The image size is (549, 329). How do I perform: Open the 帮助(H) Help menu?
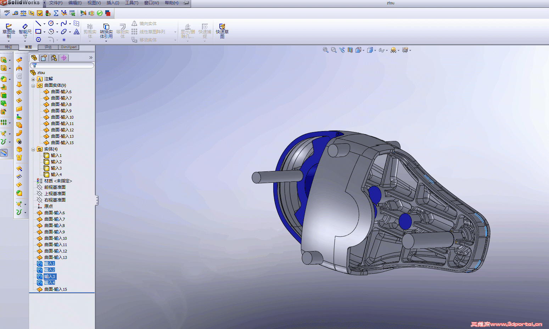coord(172,3)
